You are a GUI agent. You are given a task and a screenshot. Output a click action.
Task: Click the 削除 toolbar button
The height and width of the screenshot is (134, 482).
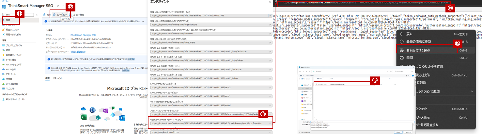46,15
